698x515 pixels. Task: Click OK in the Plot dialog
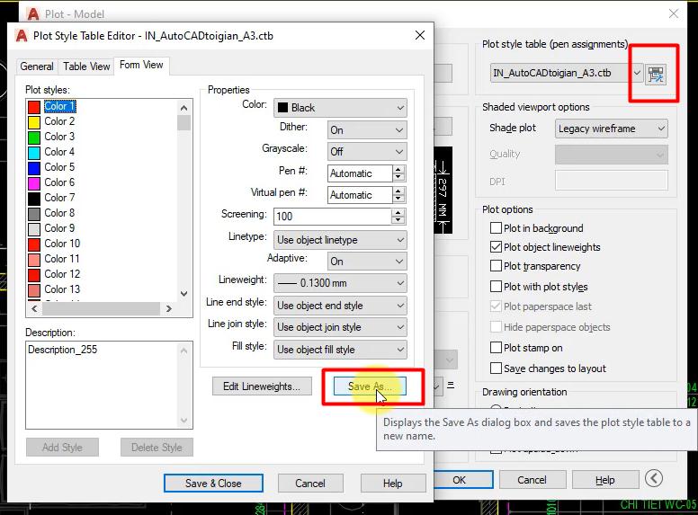pyautogui.click(x=462, y=480)
